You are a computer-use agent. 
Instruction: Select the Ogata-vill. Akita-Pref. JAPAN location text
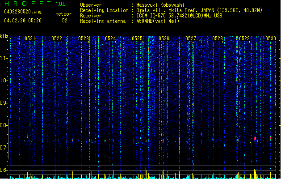coord(199,10)
